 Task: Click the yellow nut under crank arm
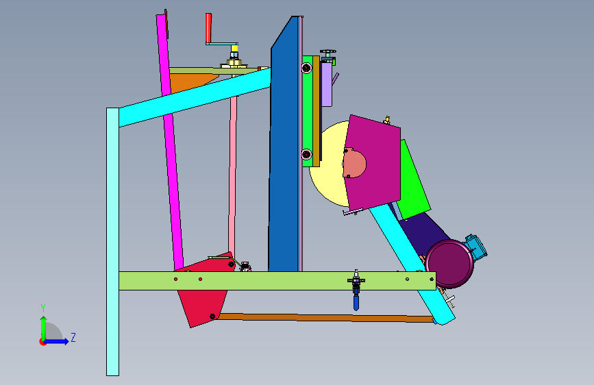(x=234, y=49)
